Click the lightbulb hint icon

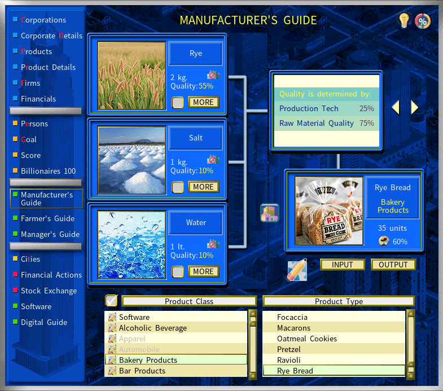click(x=404, y=20)
